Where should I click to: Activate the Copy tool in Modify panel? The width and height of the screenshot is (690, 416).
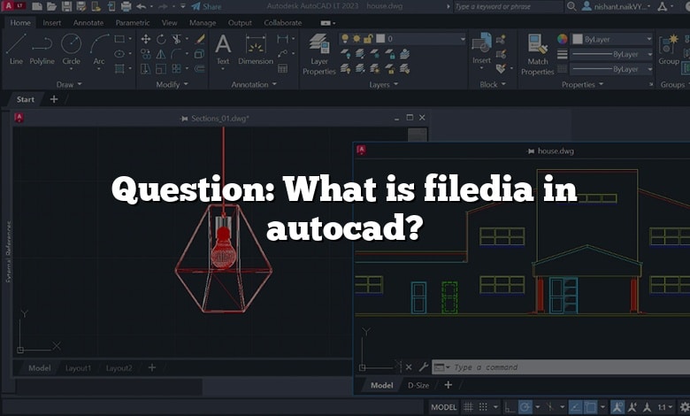146,54
